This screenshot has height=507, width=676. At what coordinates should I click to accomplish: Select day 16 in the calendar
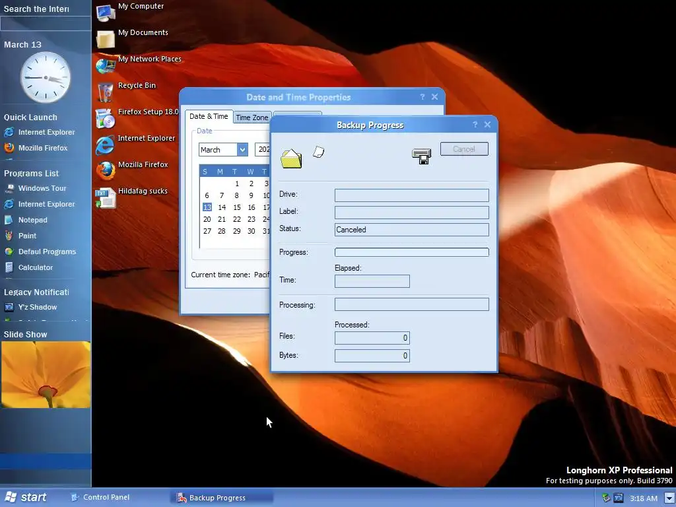tap(252, 207)
